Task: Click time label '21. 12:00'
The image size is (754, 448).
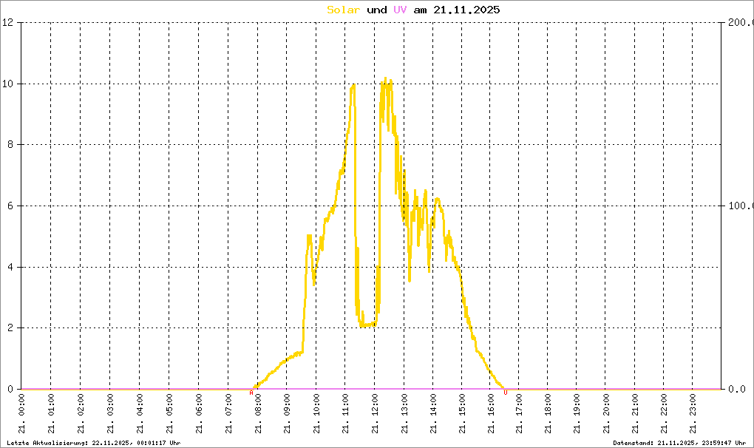Action: click(x=375, y=414)
